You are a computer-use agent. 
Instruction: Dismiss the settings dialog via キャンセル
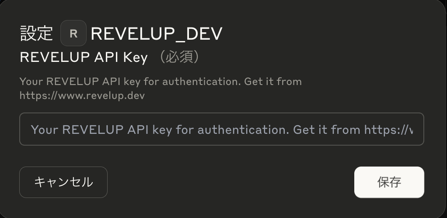click(x=63, y=182)
